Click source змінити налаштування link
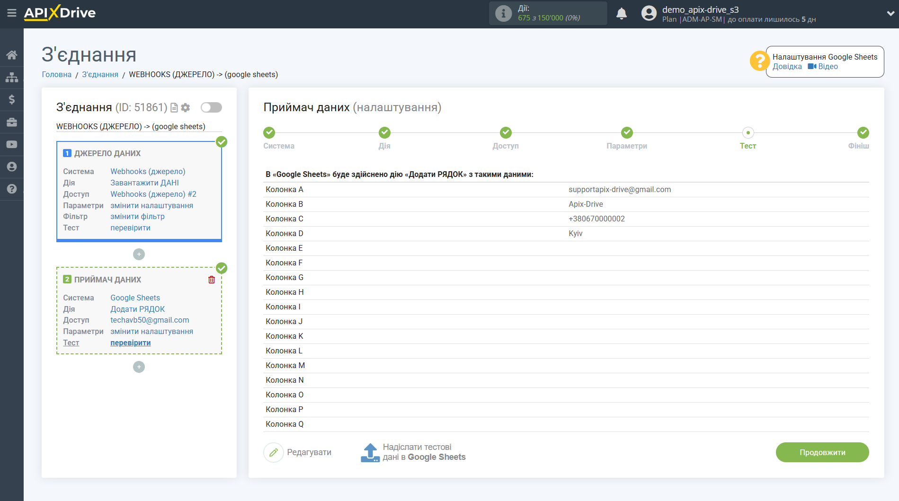The image size is (899, 501). tap(151, 205)
